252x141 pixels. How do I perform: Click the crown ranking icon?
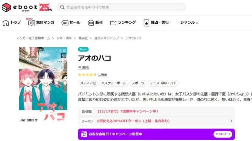[113, 23]
